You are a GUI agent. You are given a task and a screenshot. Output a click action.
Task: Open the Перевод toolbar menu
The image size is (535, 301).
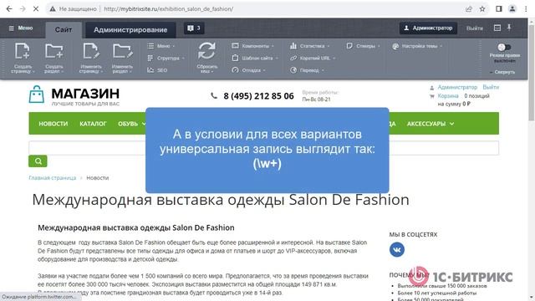point(307,70)
